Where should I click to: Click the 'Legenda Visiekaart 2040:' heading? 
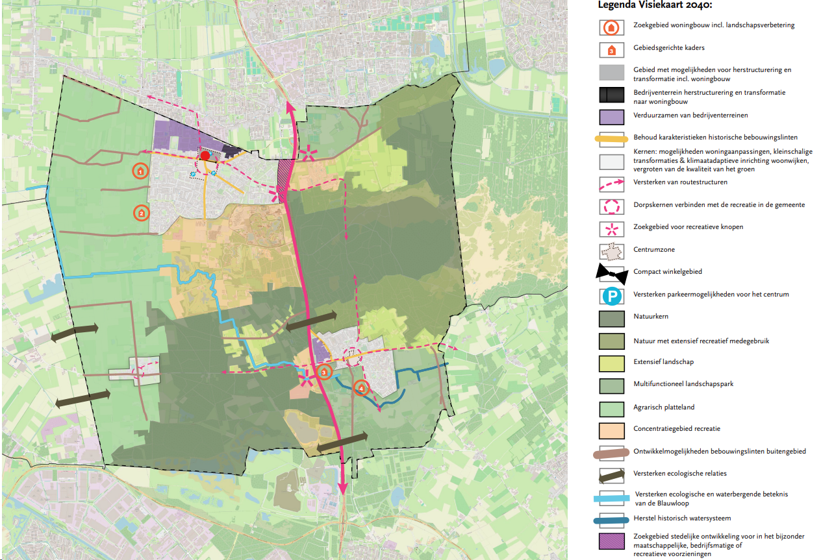tap(655, 6)
